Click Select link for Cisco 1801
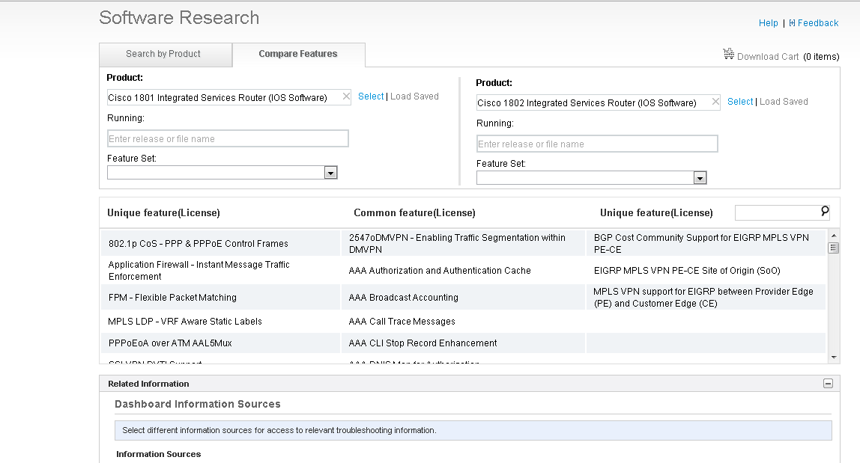The width and height of the screenshot is (860, 463). (371, 96)
